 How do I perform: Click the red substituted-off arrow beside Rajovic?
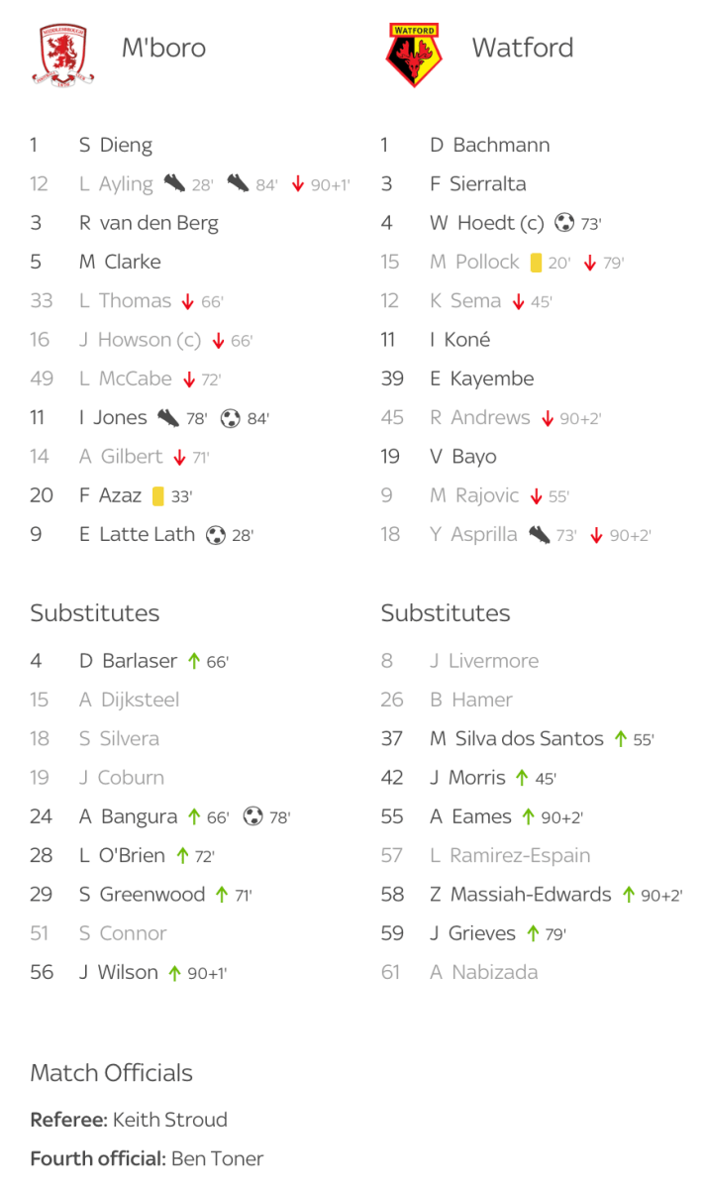(x=536, y=496)
